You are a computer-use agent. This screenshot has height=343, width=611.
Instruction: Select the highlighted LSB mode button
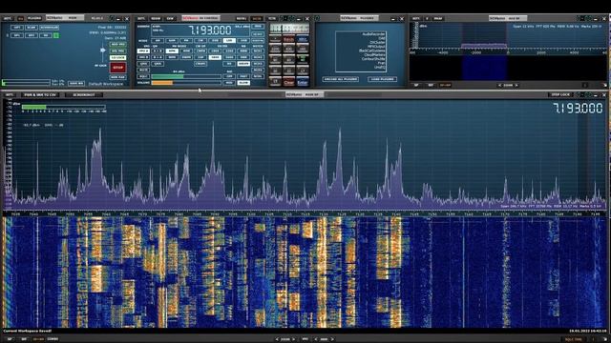point(229,40)
